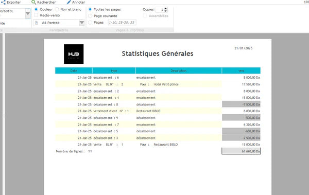This screenshot has height=195, width=309.
Task: Click the décaissement : 8 type cell
Action: (x=106, y=104)
